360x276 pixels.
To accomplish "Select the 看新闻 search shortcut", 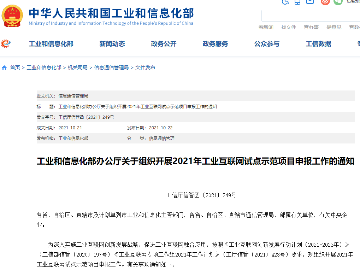I will (x=266, y=27).
